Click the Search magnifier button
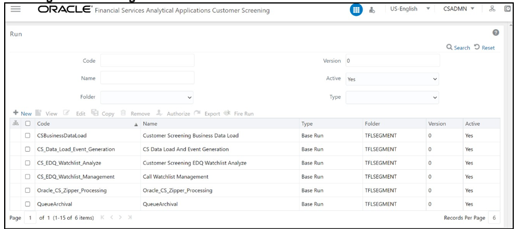The height and width of the screenshot is (229, 515). pos(458,47)
